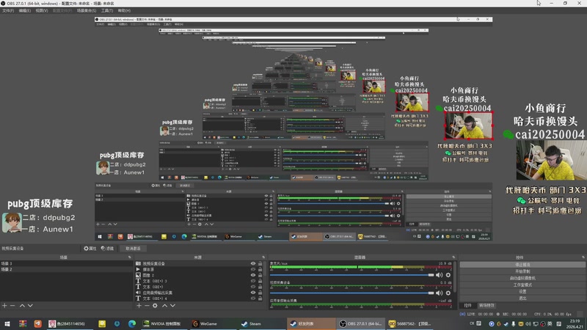Toggle visibility of 文本 (GDI+) 4 source

point(253,298)
